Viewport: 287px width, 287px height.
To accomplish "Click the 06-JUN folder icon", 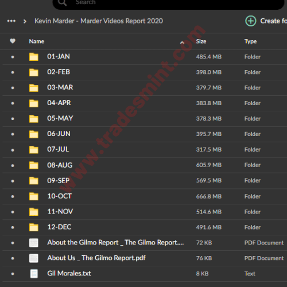I will click(34, 134).
